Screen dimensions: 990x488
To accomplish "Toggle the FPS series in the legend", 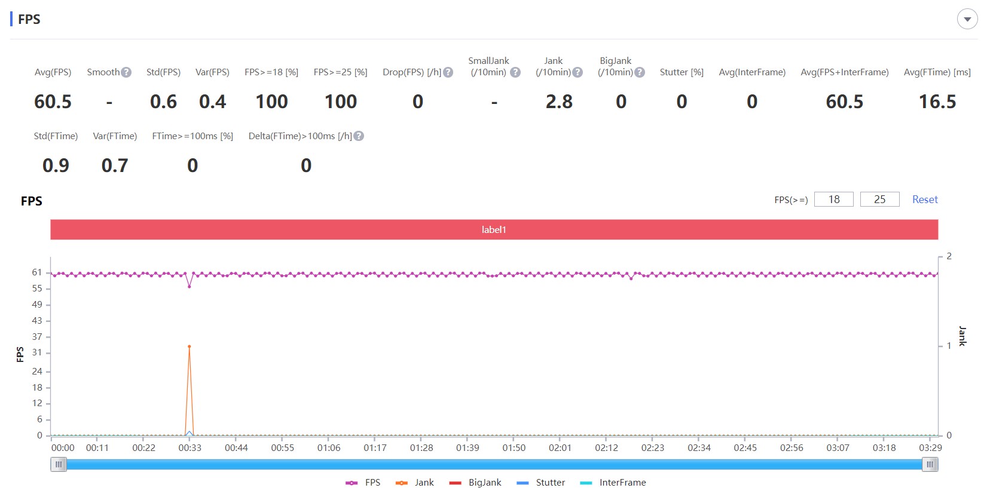I will (x=363, y=483).
